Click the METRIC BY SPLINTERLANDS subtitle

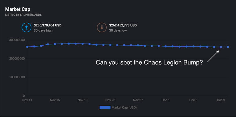(x=23, y=15)
